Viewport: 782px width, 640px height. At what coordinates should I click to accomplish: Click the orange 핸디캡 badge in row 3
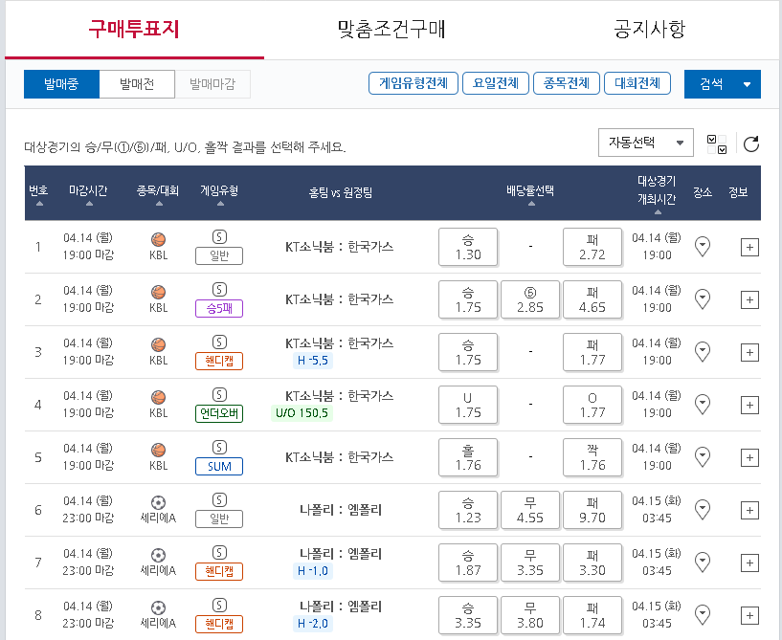coord(219,361)
